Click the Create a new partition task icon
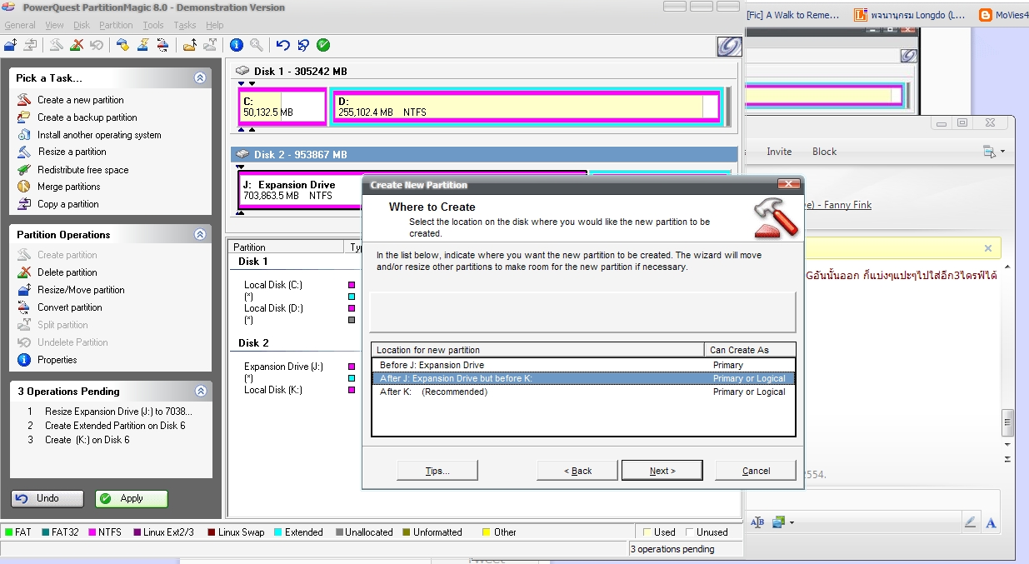Image resolution: width=1029 pixels, height=564 pixels. 23,100
